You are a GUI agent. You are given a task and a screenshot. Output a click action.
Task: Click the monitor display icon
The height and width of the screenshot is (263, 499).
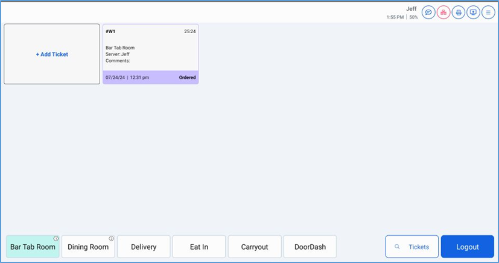click(474, 12)
